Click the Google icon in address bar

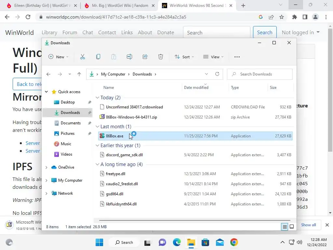261,17
